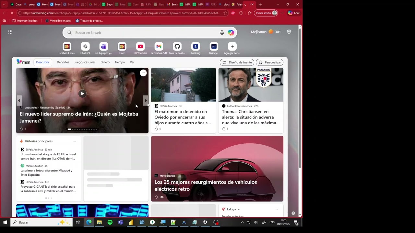Play the Iran supreme leader video
The height and width of the screenshot is (233, 415).
[x=82, y=94]
